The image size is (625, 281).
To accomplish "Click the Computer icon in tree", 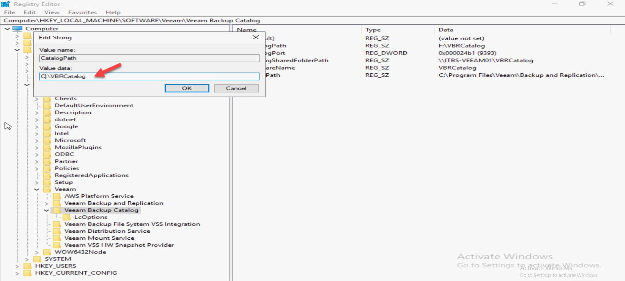I will [x=18, y=28].
